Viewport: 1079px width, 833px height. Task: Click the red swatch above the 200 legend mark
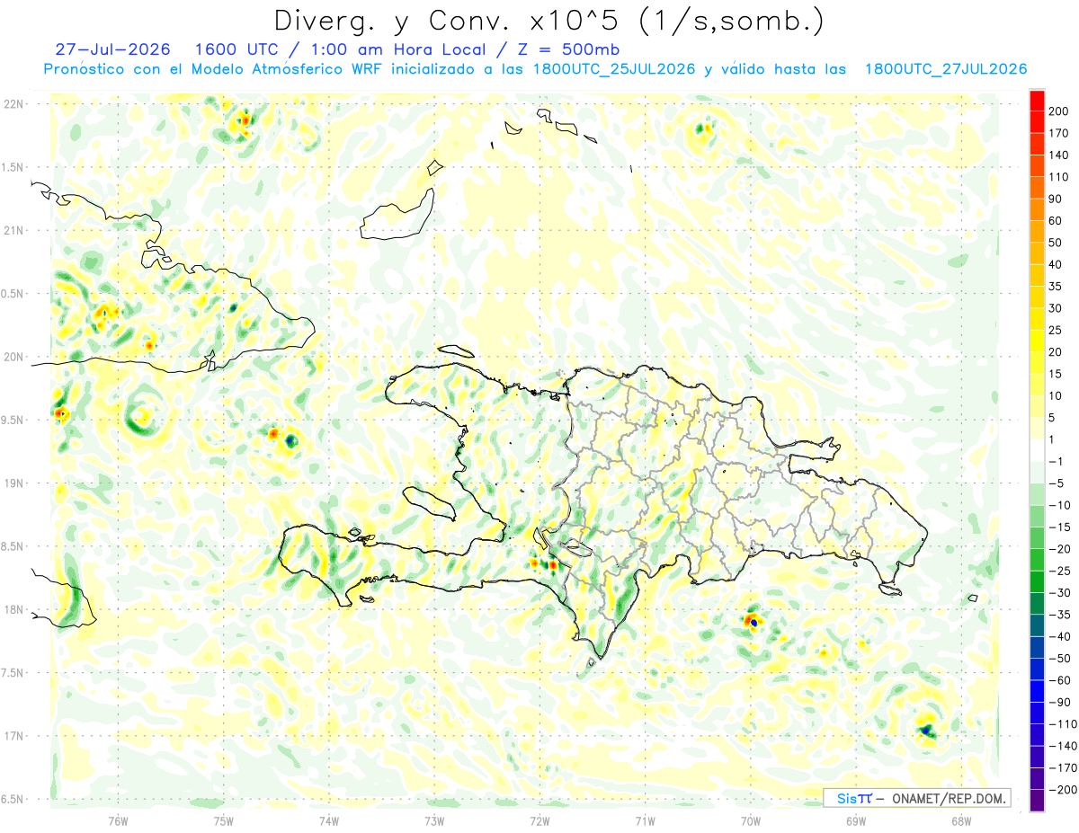(x=1037, y=100)
